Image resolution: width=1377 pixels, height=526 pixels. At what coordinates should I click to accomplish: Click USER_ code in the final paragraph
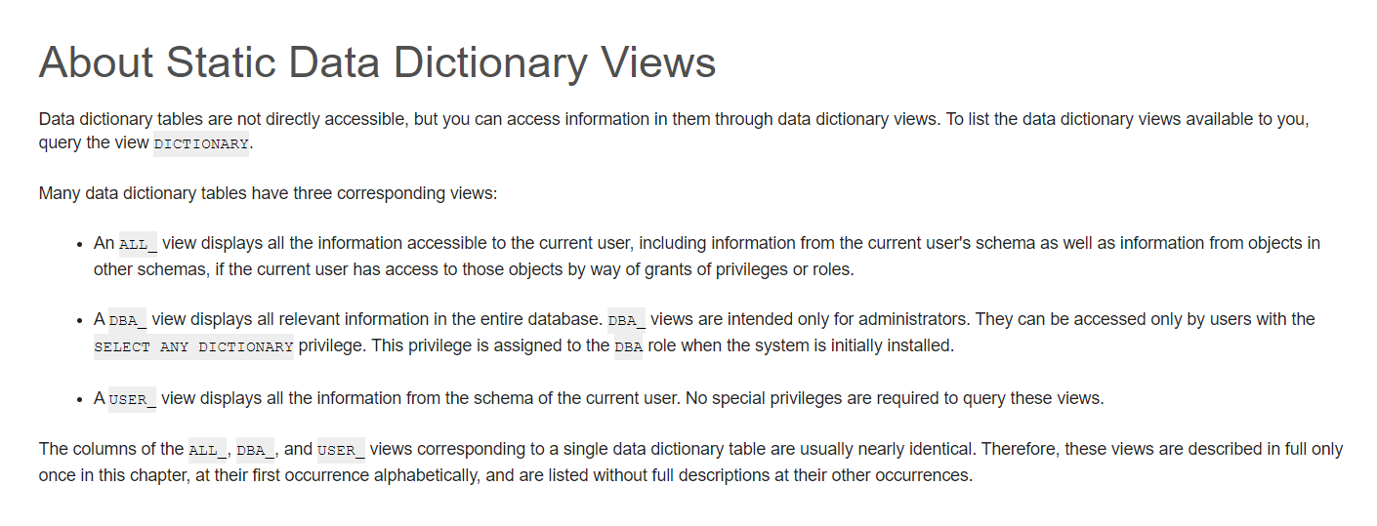(x=341, y=450)
